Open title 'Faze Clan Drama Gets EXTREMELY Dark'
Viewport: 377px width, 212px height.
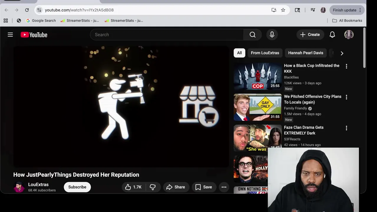click(304, 130)
